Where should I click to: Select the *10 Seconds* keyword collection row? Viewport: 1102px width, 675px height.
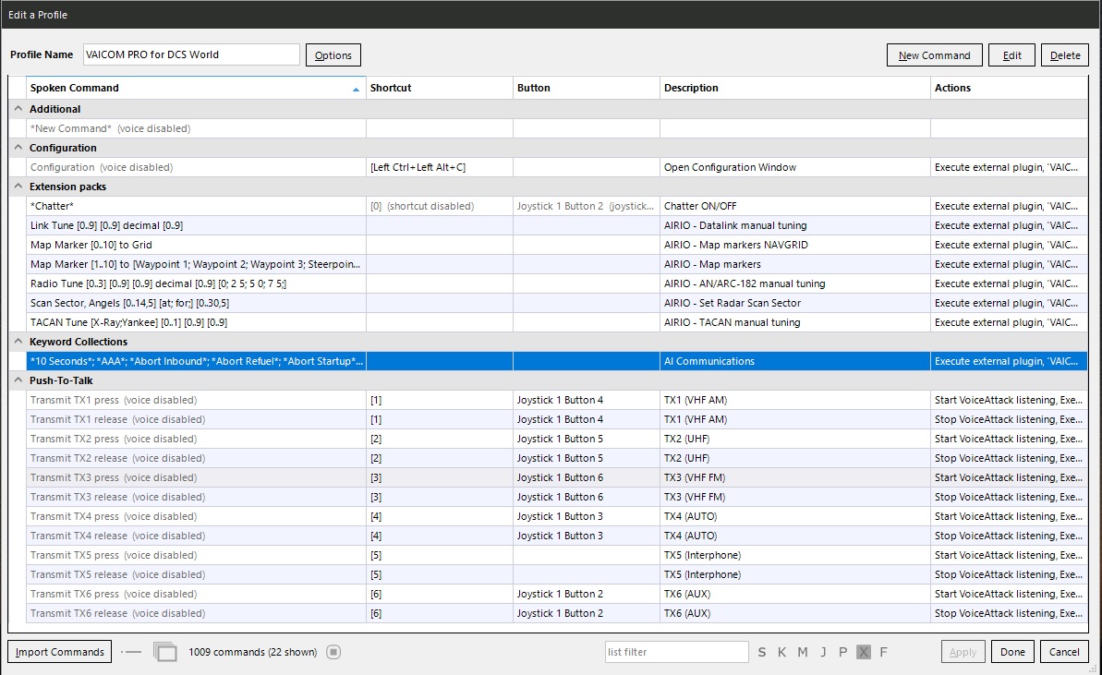pyautogui.click(x=557, y=361)
